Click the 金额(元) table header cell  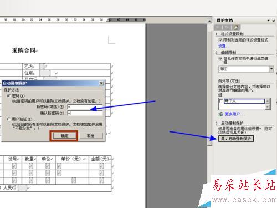[x=100, y=159]
